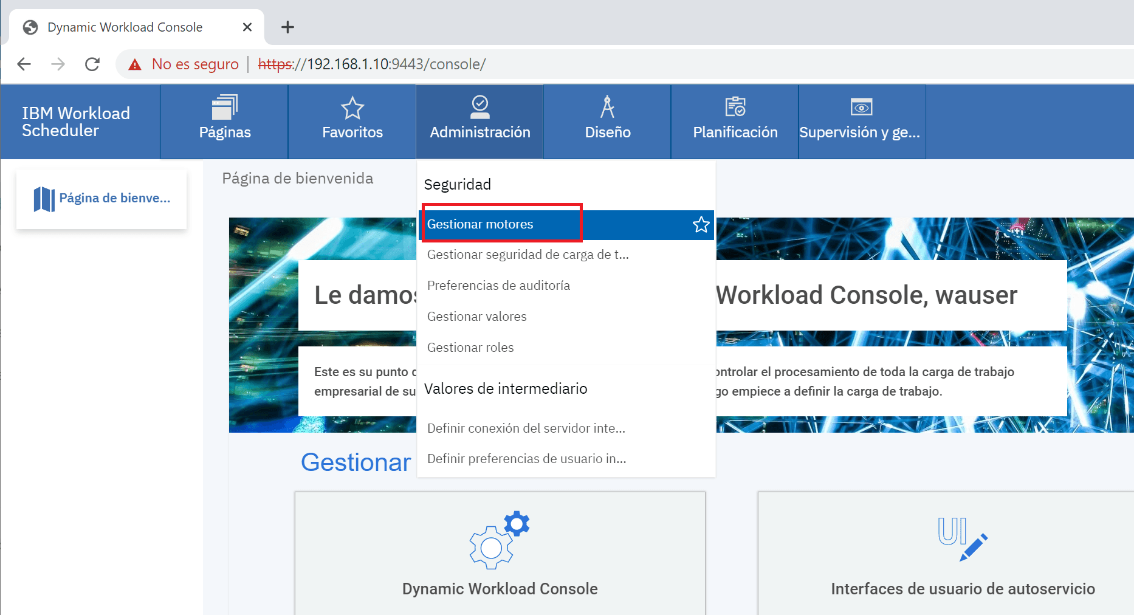Image resolution: width=1134 pixels, height=615 pixels.
Task: Click the Dynamic Workload Console gears icon
Action: point(500,540)
